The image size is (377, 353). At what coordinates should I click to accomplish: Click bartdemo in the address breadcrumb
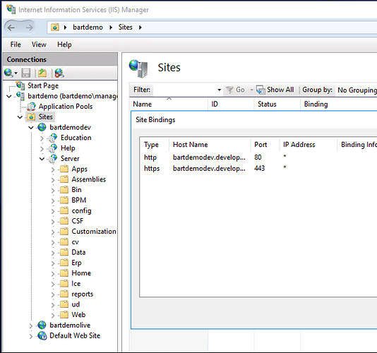pos(88,27)
